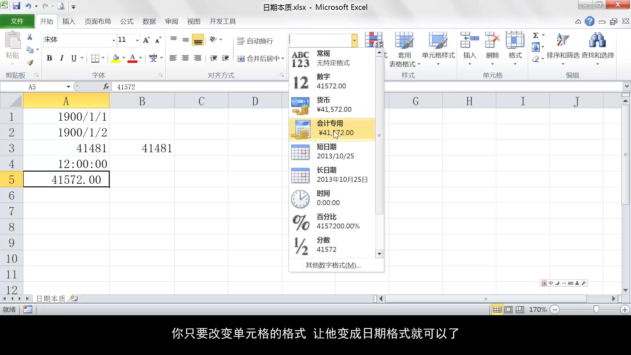Click the Save icon in quick access toolbar

click(x=16, y=6)
